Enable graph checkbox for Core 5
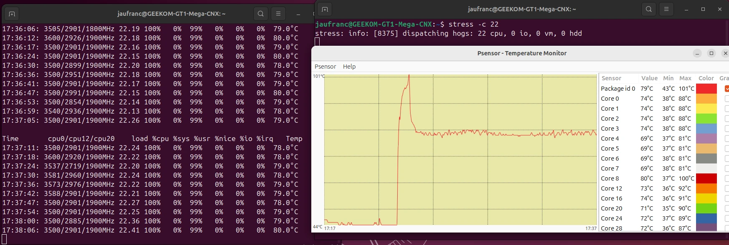The height and width of the screenshot is (245, 729). coord(727,148)
